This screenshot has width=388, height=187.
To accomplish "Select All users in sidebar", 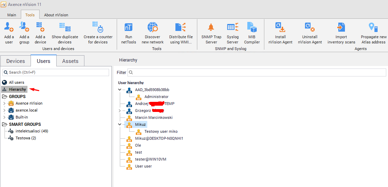I will pyautogui.click(x=16, y=82).
